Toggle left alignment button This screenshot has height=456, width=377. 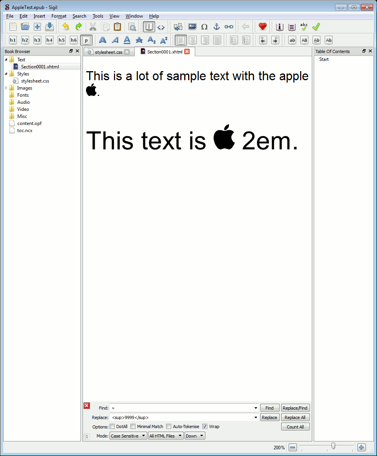pos(181,40)
